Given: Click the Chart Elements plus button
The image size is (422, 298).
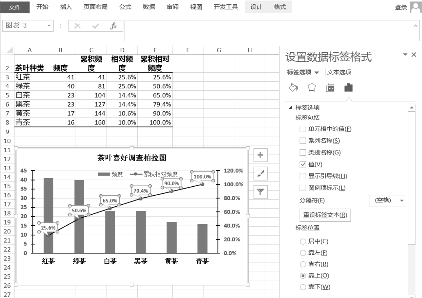Looking at the screenshot, I should click(260, 155).
